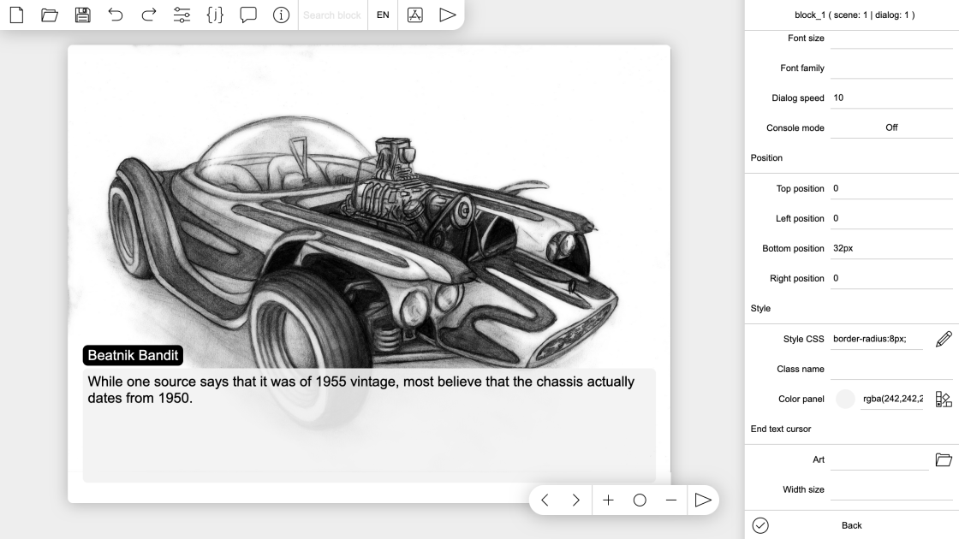Click the Font family input field

click(x=891, y=68)
